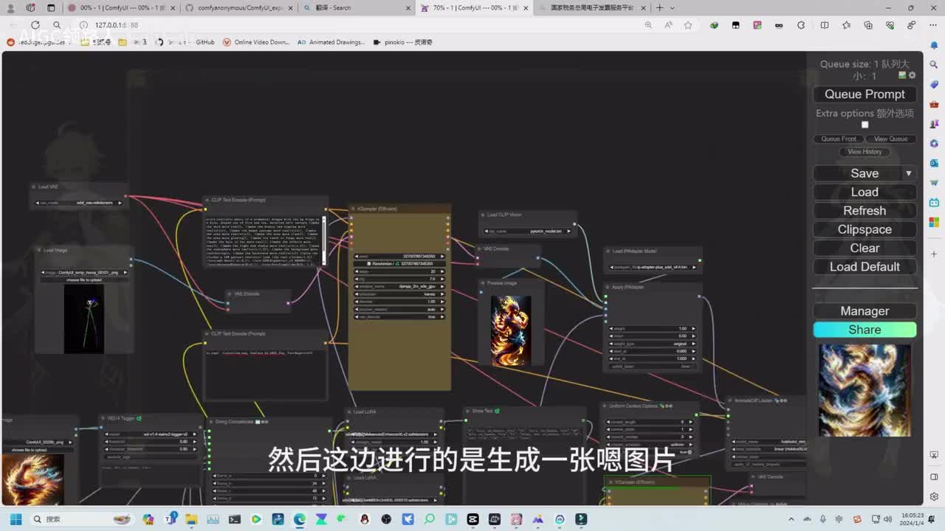Click the Queue Prompt button

(865, 94)
